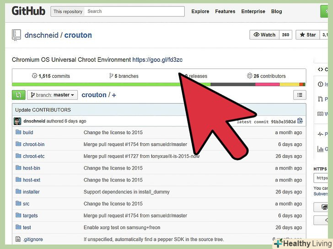Click the This repository search scope selector
Viewport: 333px width, 249px height.
tap(68, 11)
